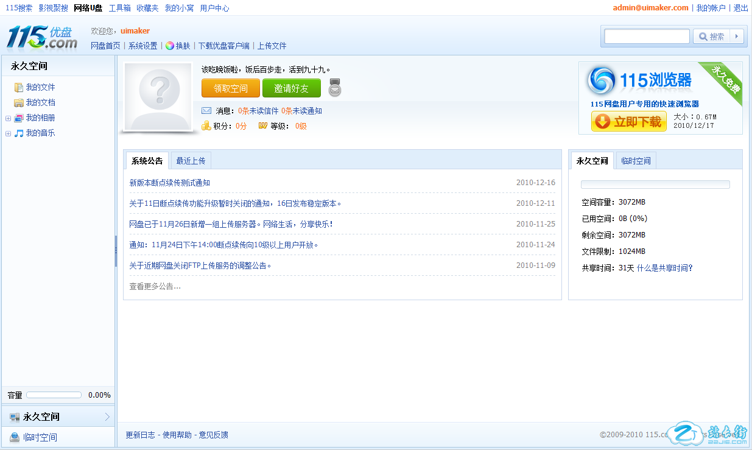752x450 pixels.
Task: Click the sidebar 容量 progress bar
Action: tap(54, 395)
